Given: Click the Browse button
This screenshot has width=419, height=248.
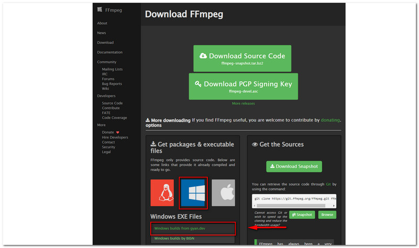Looking at the screenshot, I should (327, 215).
